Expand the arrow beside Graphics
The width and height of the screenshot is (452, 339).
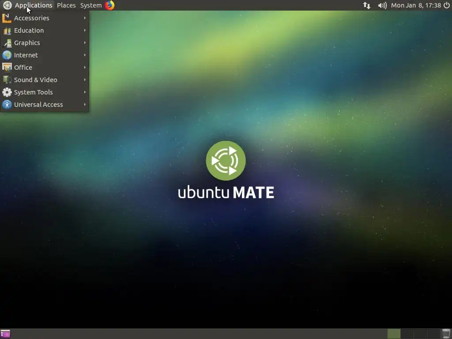click(x=85, y=43)
